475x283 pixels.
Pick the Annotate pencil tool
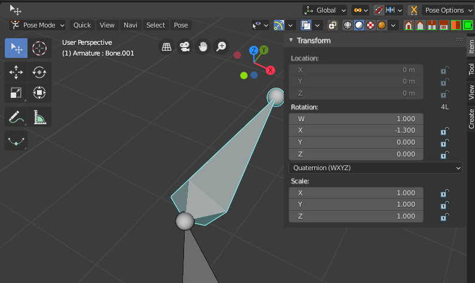16,117
